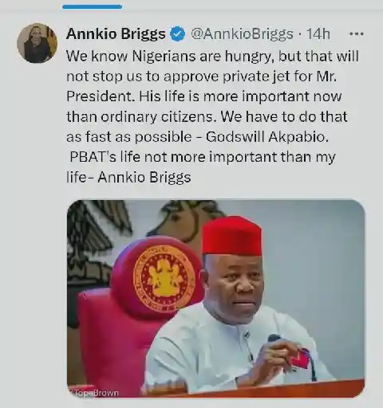383x408 pixels.
Task: Click the 14h post timestamp
Action: [318, 34]
